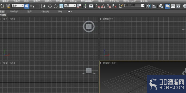This screenshot has width=186, height=93.
Task: Open the 动画(A) menu
Action: (x=73, y=1)
